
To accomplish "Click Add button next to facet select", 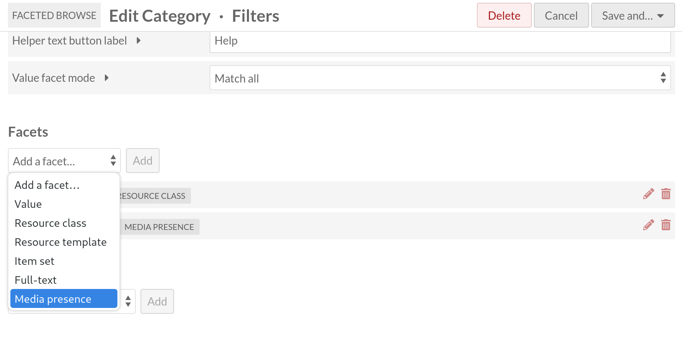I will 143,161.
